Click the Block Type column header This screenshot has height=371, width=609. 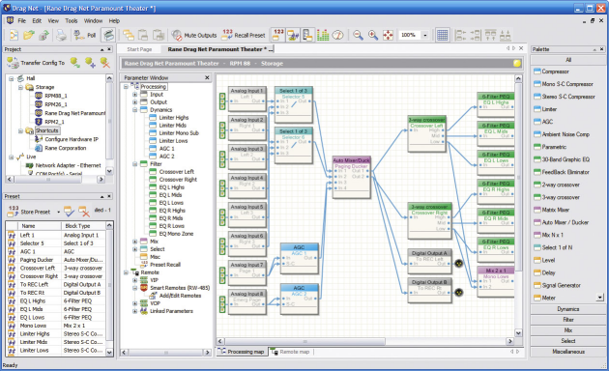click(x=83, y=226)
